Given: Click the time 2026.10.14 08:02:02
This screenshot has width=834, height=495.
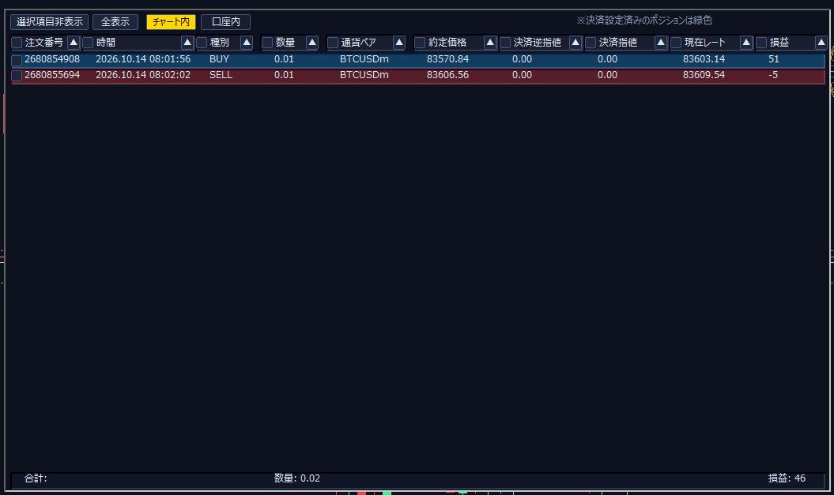Looking at the screenshot, I should pyautogui.click(x=143, y=75).
